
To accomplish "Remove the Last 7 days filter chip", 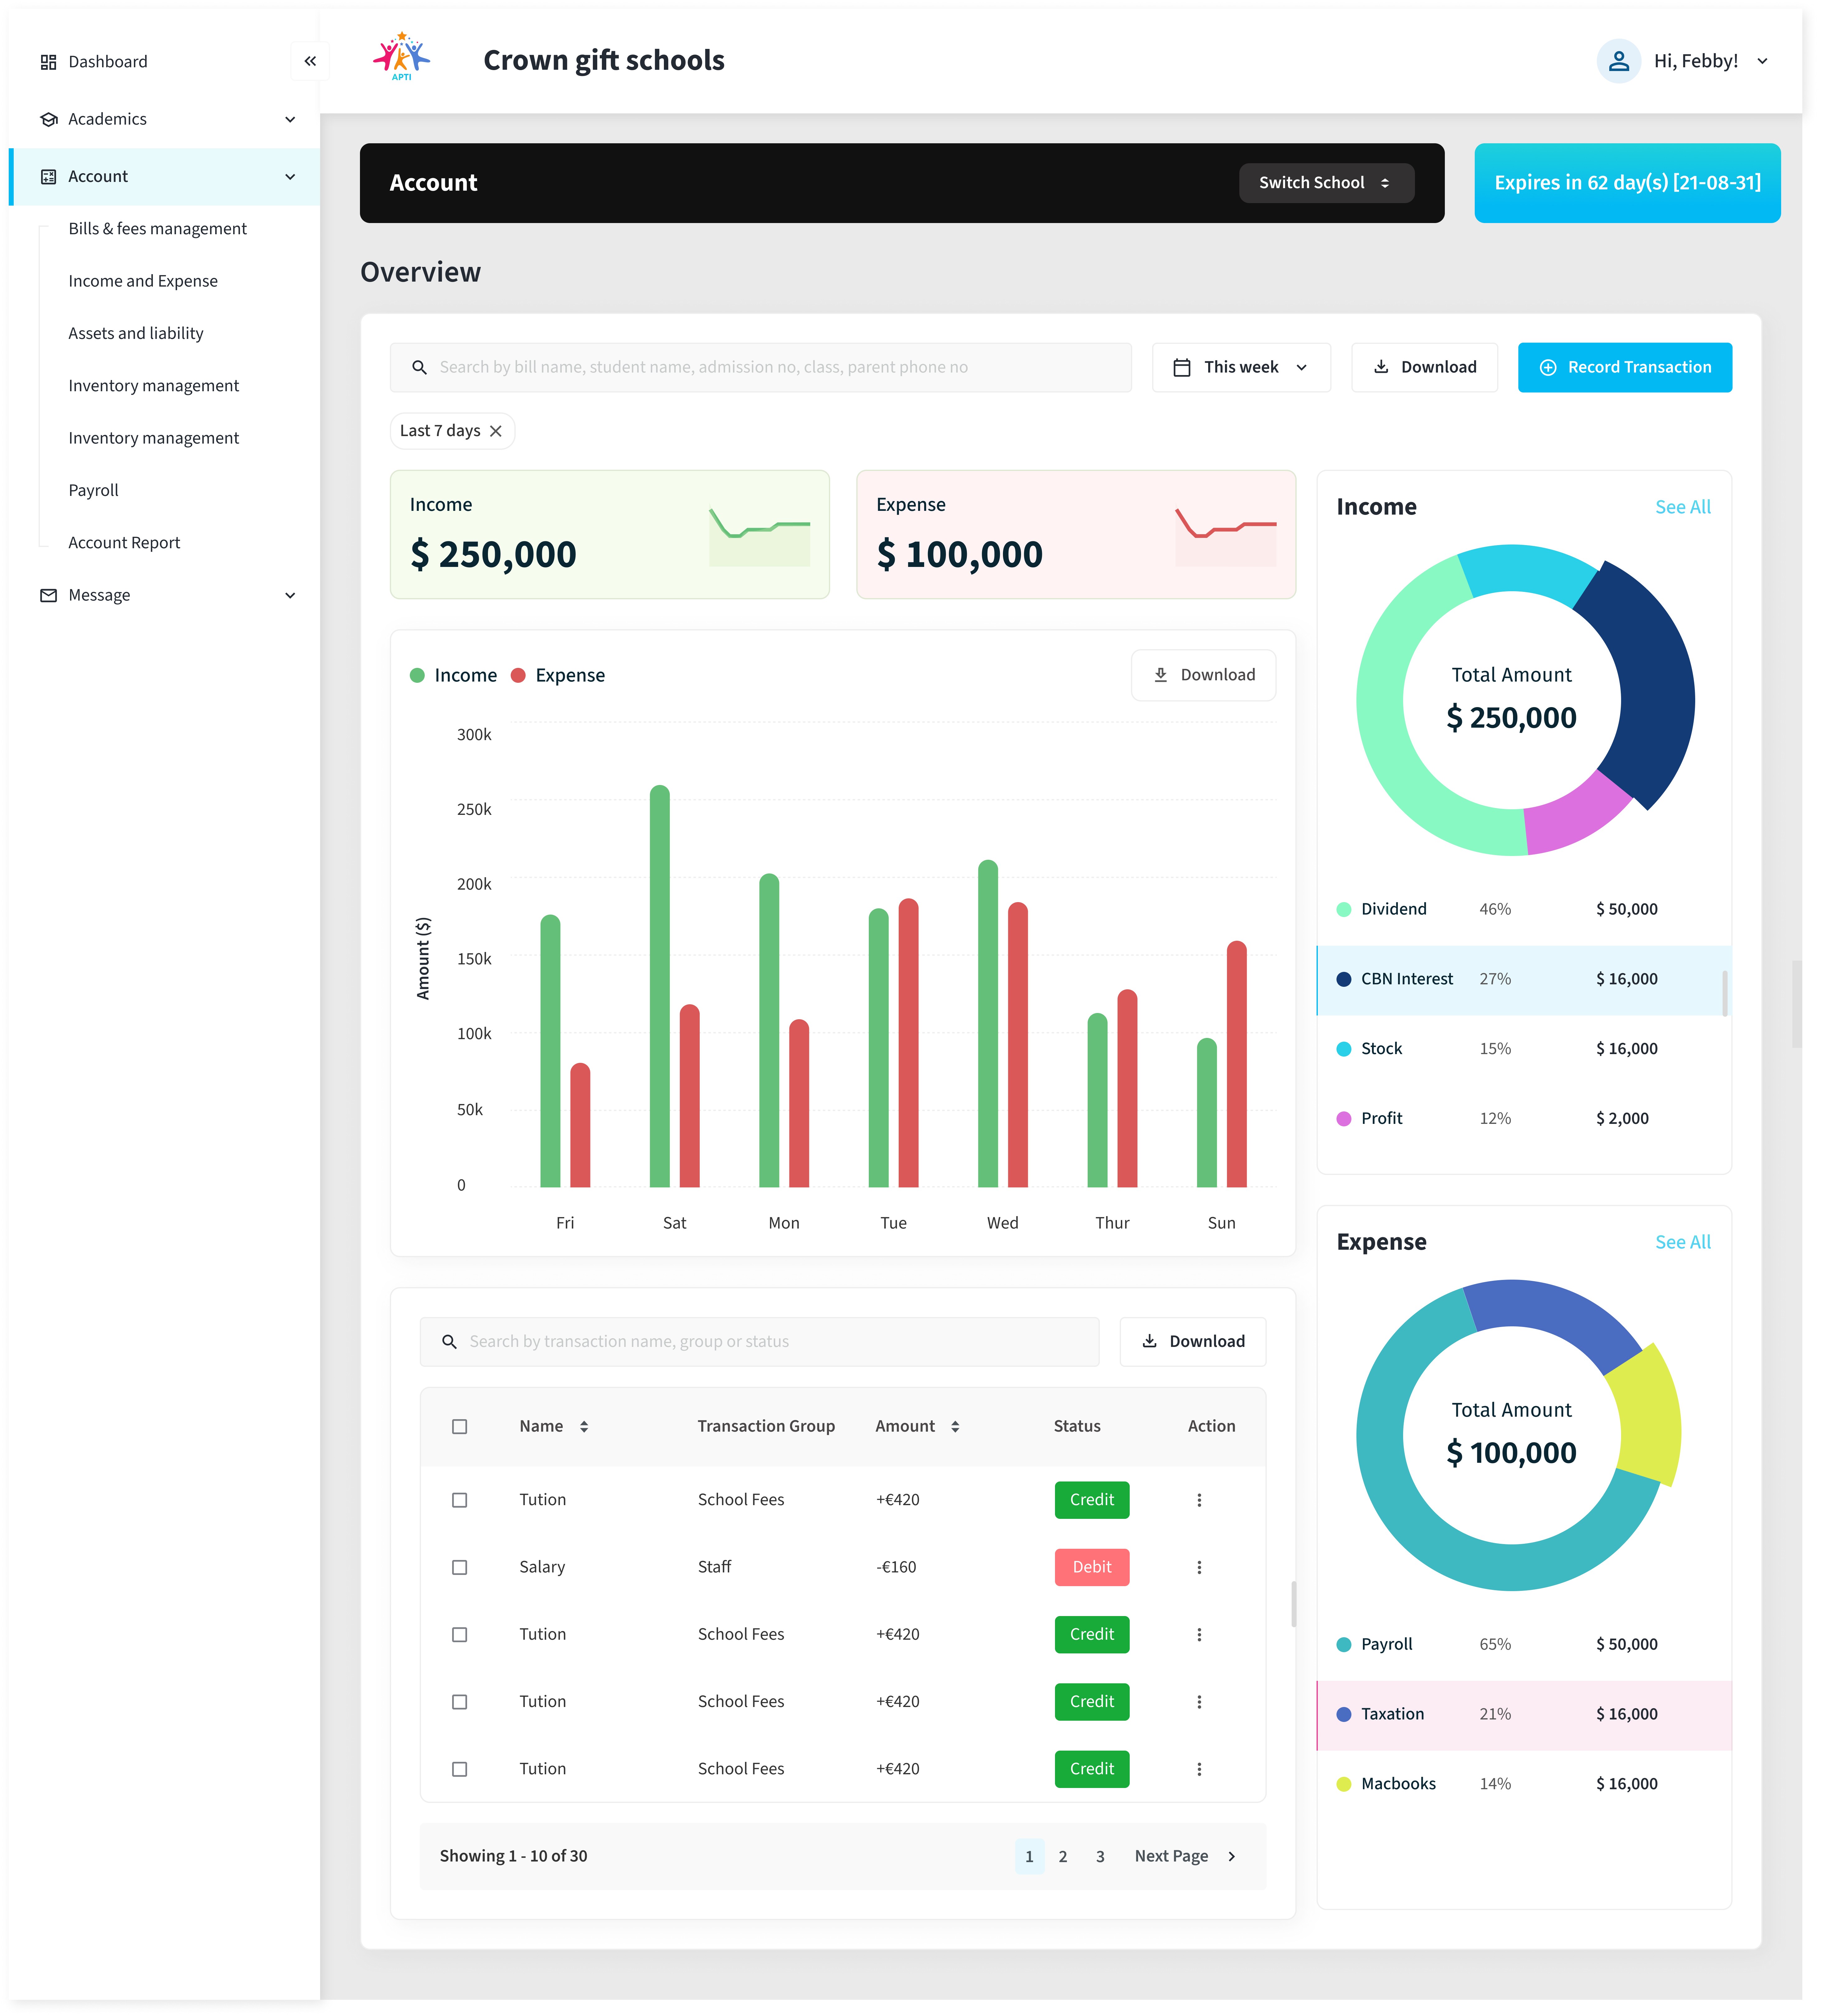I will [496, 431].
